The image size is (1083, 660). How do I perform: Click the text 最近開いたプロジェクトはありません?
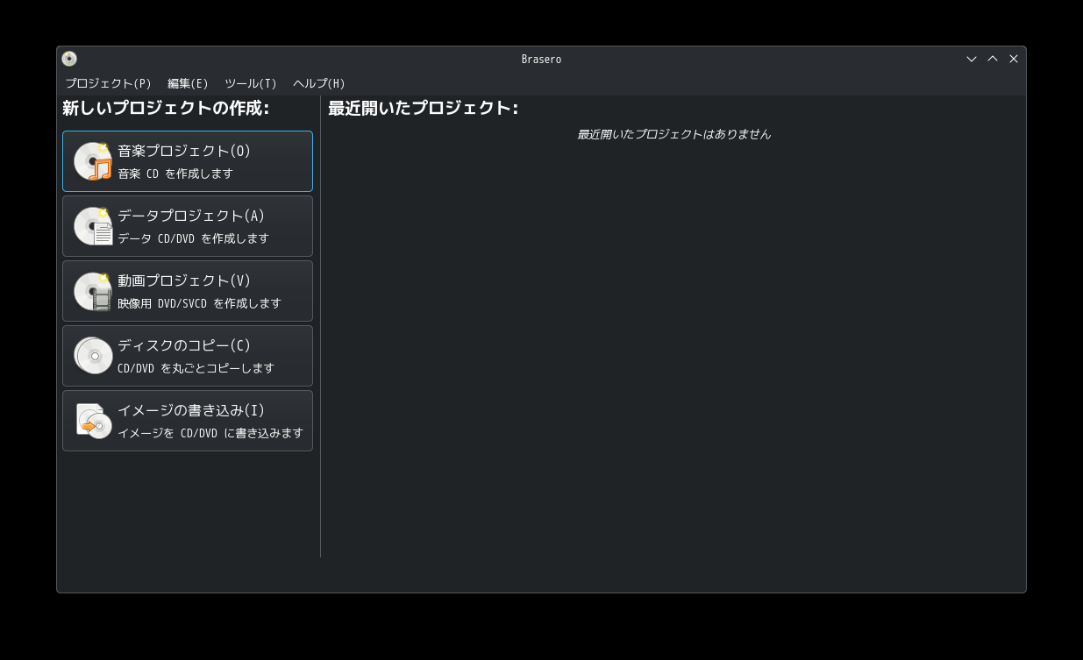673,134
